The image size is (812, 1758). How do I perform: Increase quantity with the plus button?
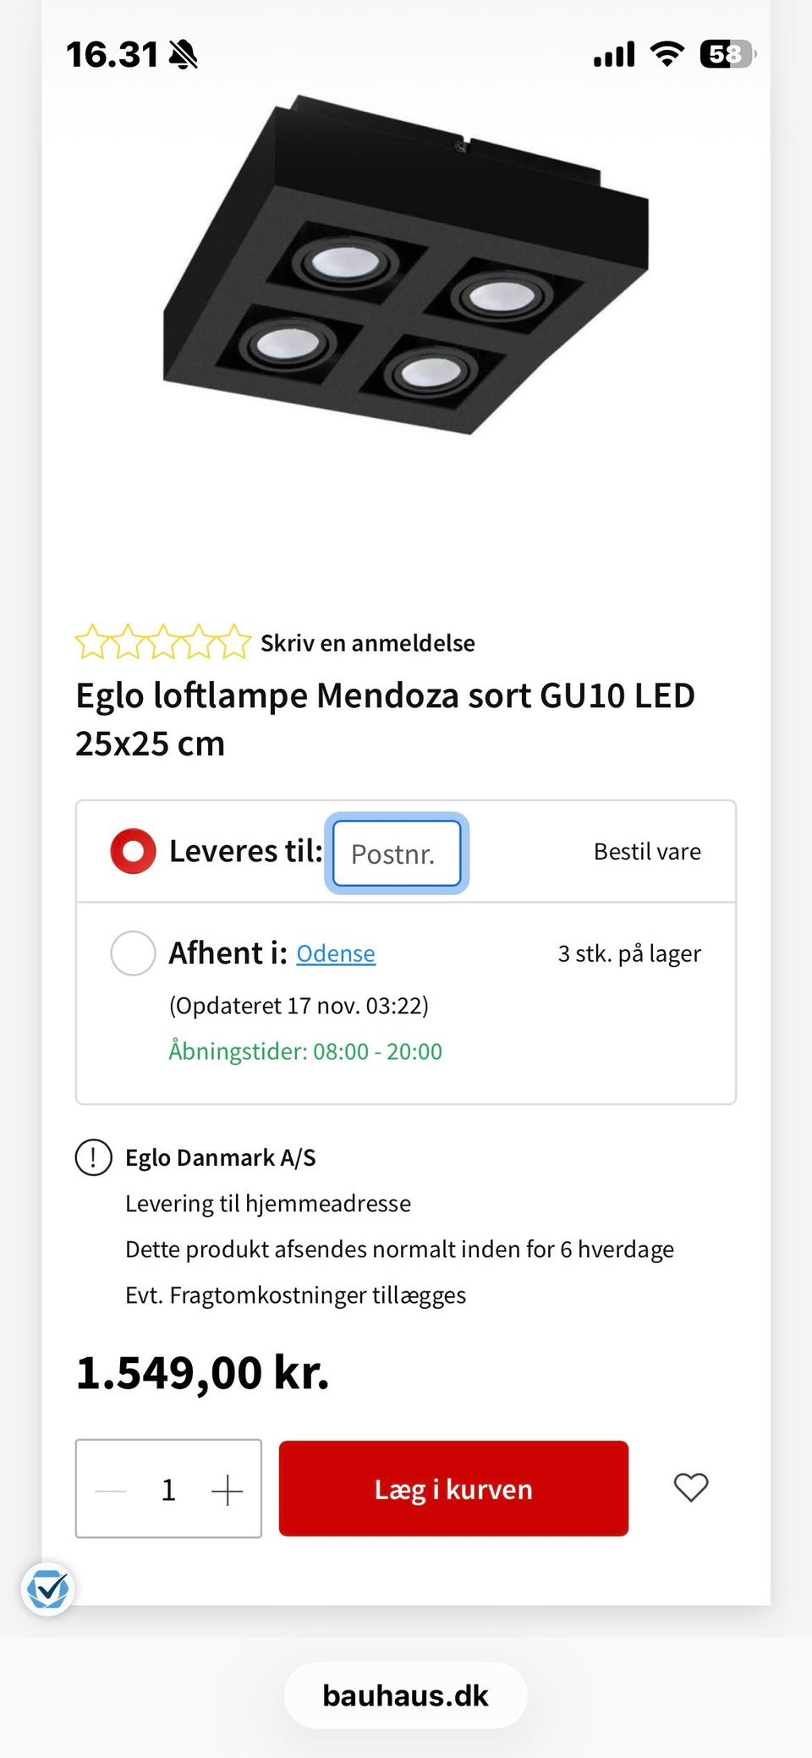coord(227,1490)
